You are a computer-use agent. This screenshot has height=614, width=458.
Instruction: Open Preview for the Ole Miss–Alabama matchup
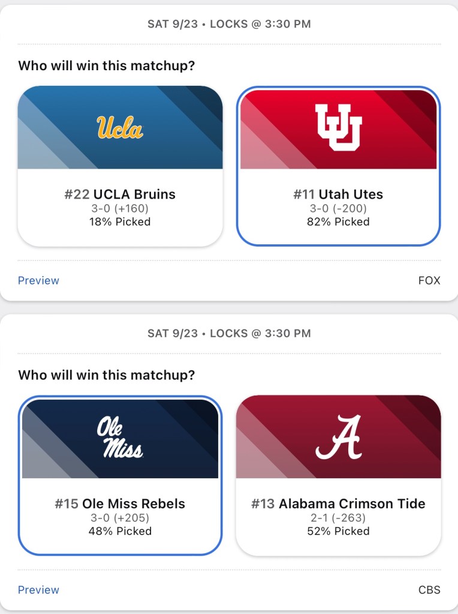tap(38, 590)
